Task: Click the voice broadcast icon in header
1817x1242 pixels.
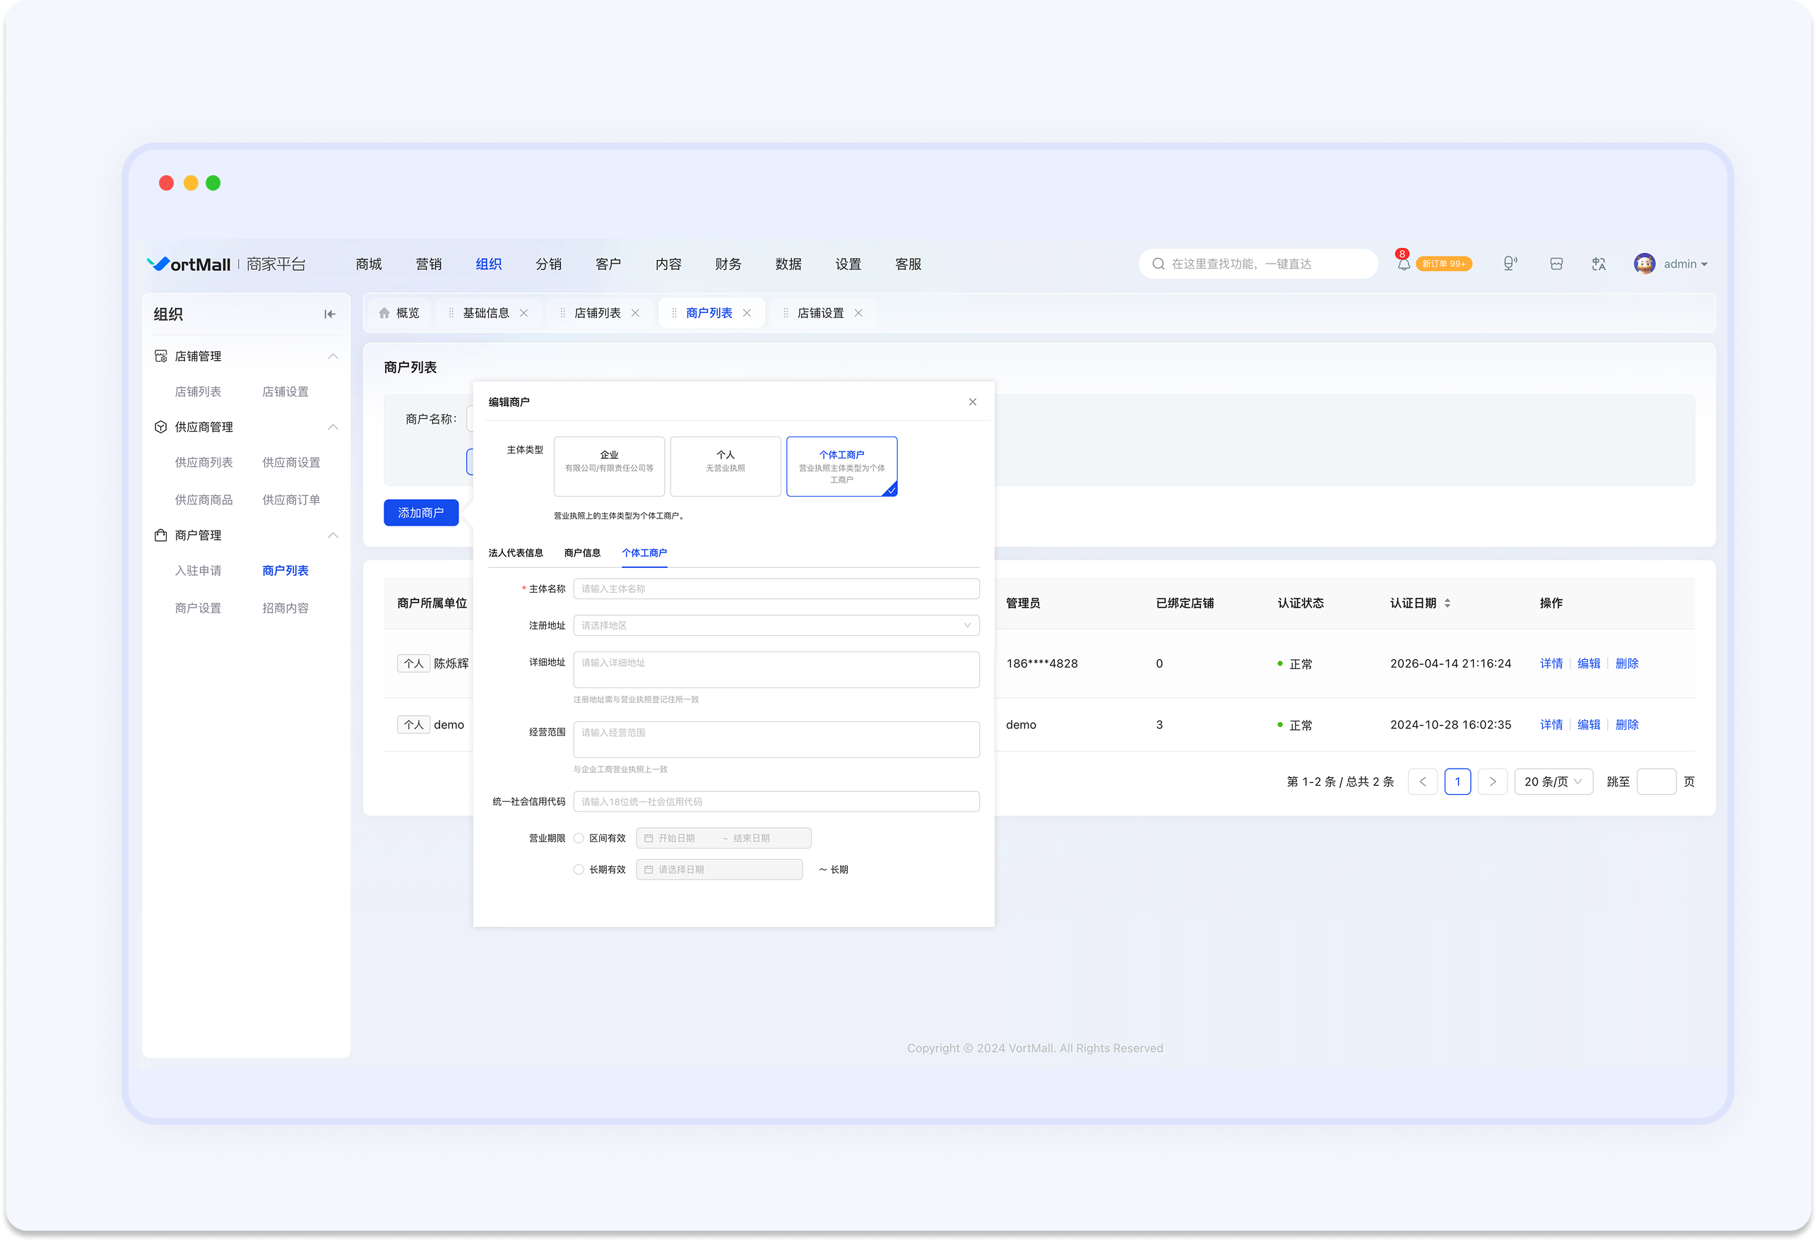Action: coord(1510,264)
